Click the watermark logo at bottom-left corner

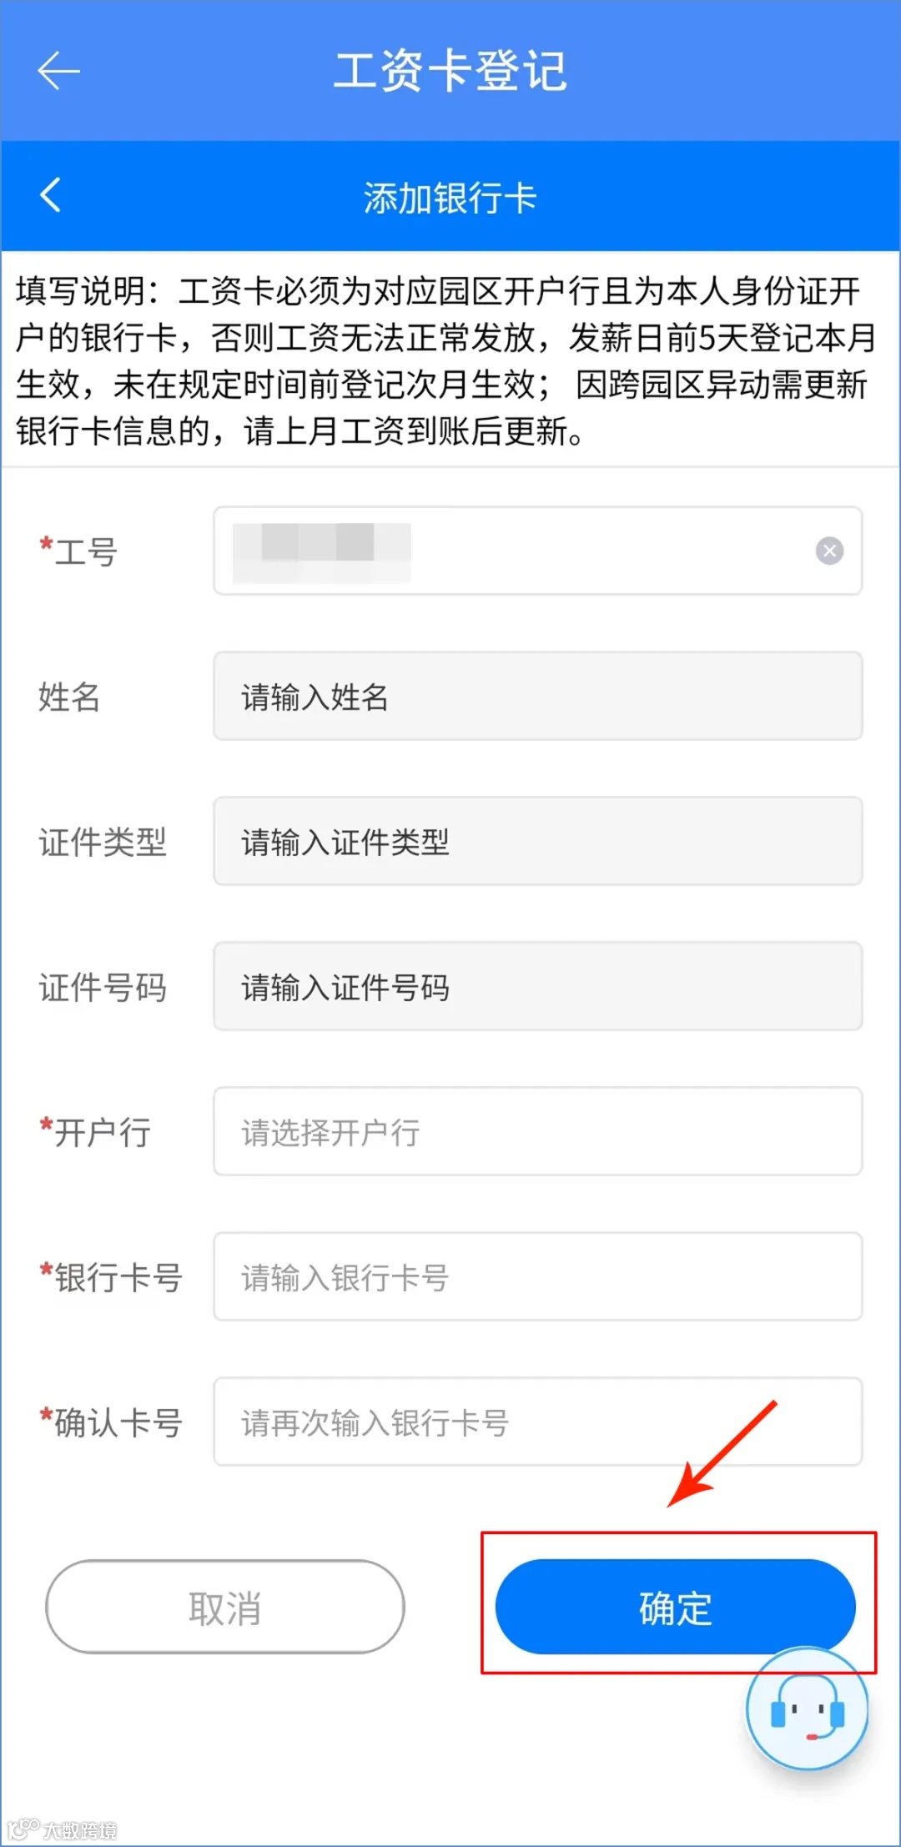coord(63,1829)
